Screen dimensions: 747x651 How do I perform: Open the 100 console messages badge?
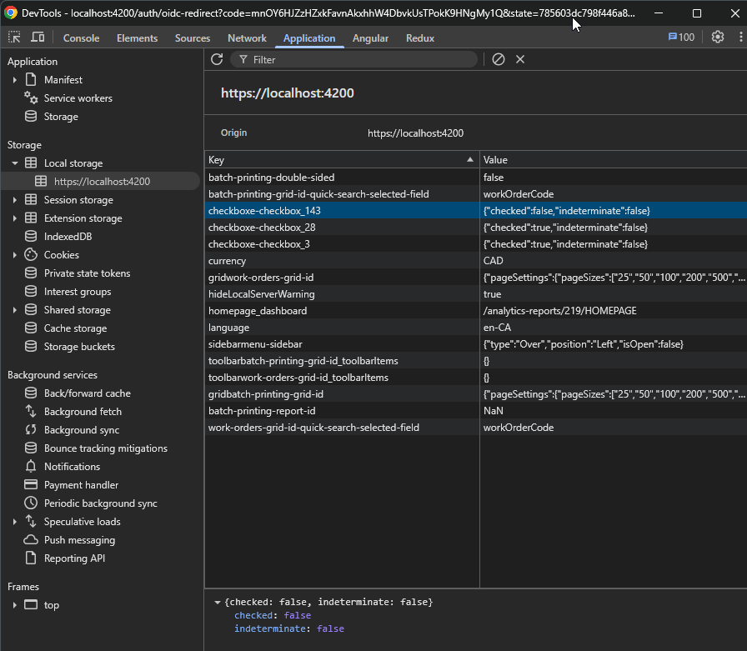(681, 38)
